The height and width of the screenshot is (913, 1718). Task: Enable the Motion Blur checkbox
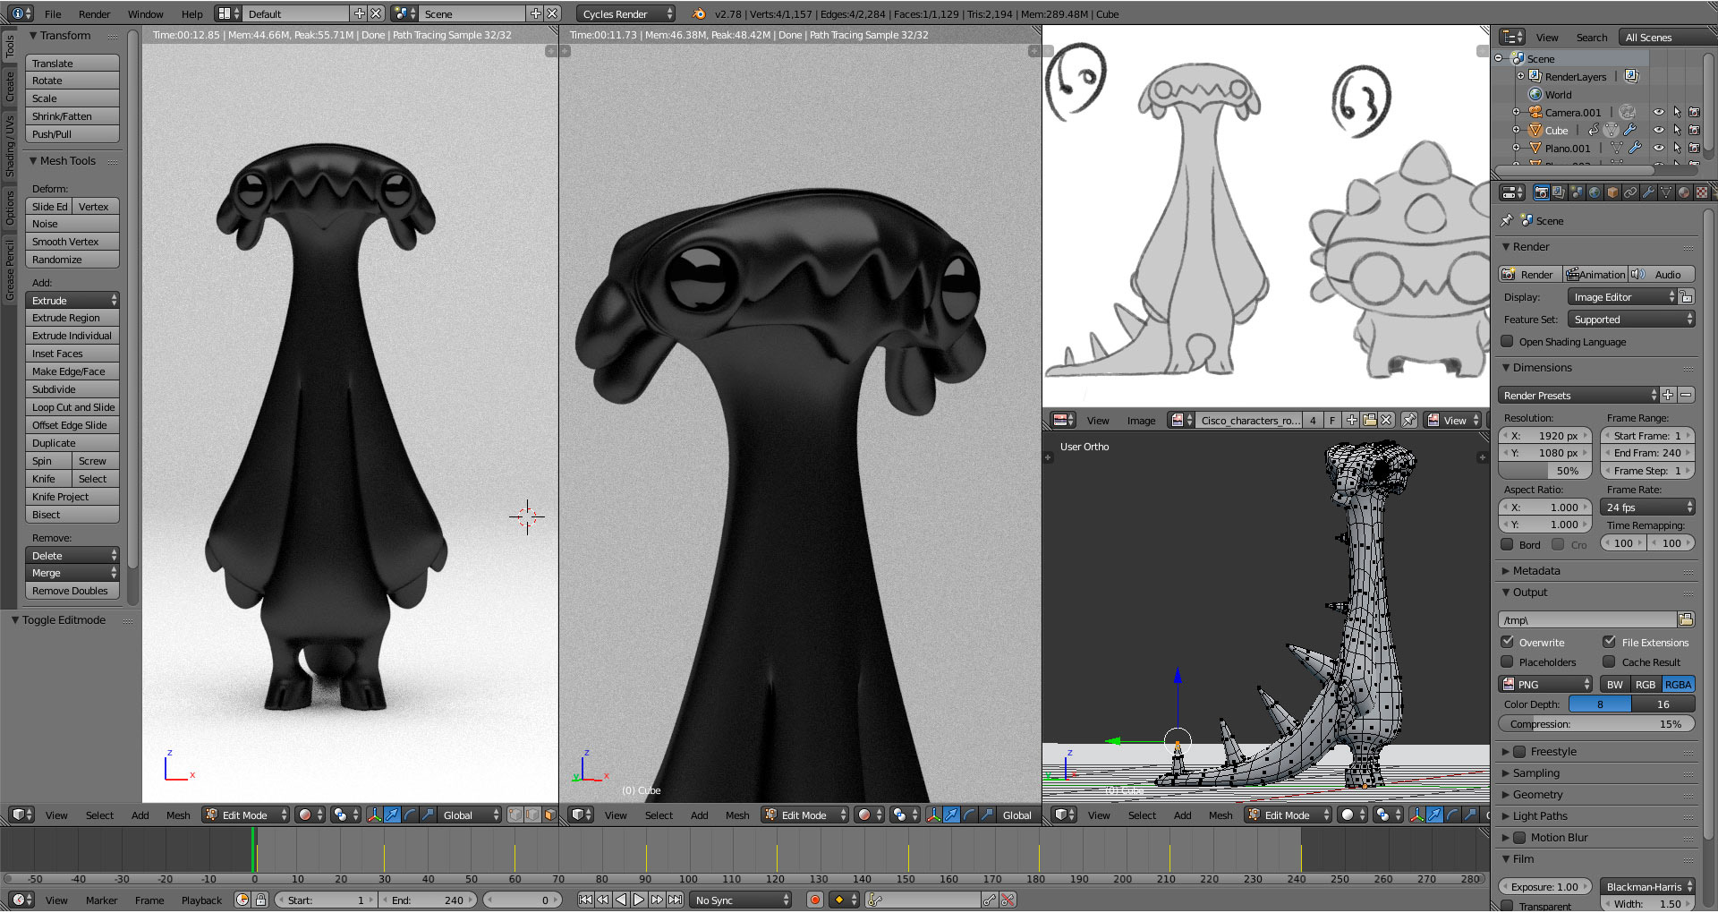1518,837
